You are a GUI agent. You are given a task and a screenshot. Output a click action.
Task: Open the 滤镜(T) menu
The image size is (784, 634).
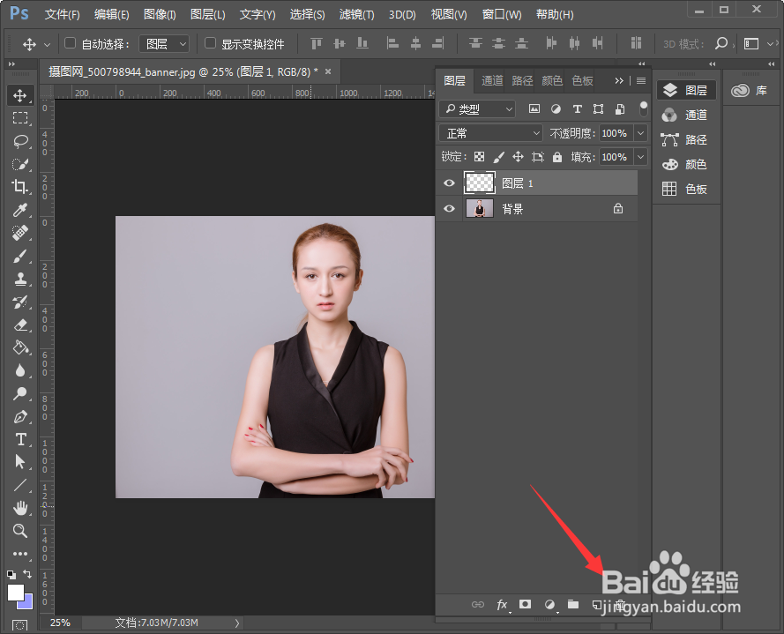356,14
